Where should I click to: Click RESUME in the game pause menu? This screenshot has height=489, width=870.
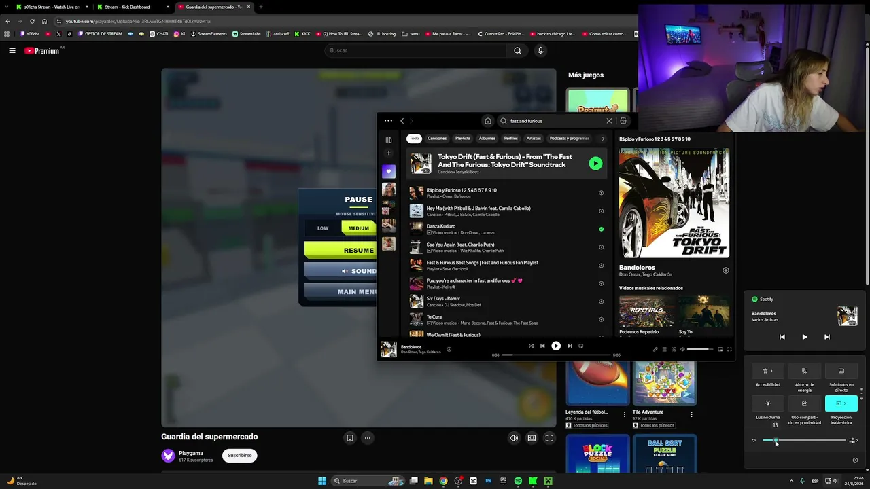341,250
